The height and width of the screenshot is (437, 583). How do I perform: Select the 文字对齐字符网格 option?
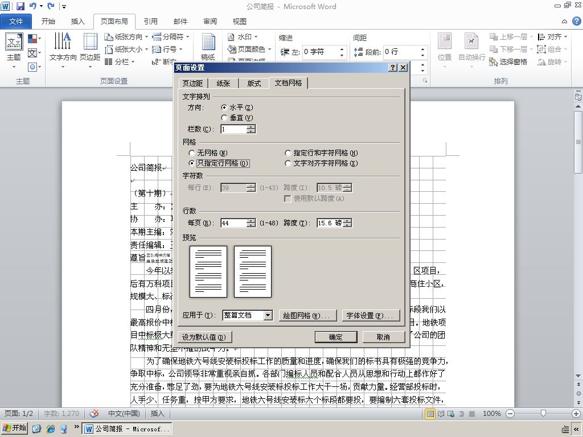pos(288,163)
